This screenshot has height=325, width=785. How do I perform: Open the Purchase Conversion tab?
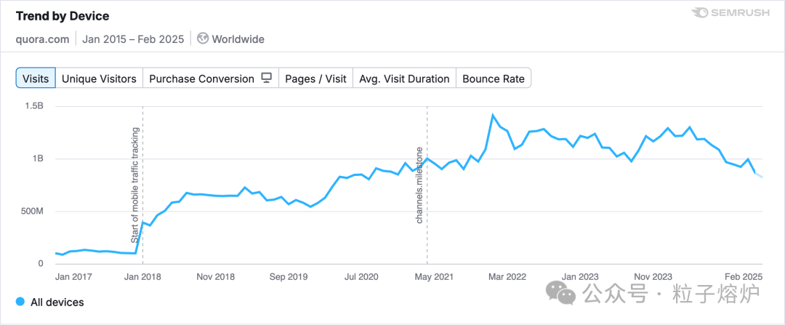[211, 79]
